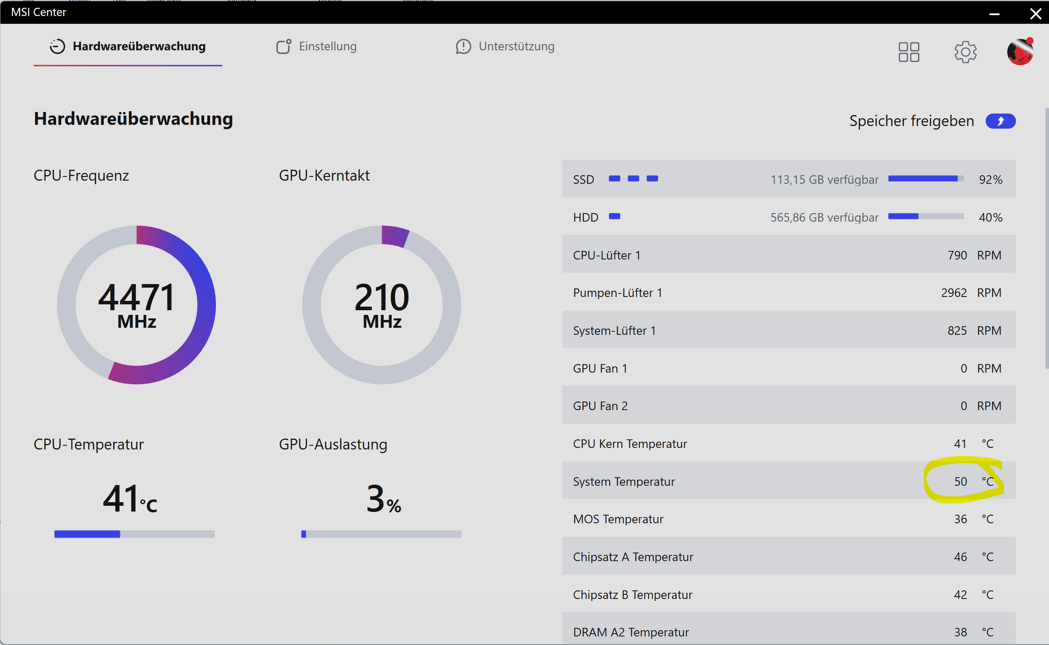Click the CPU-Frequenz circular gauge
This screenshot has height=645, width=1049.
click(137, 305)
